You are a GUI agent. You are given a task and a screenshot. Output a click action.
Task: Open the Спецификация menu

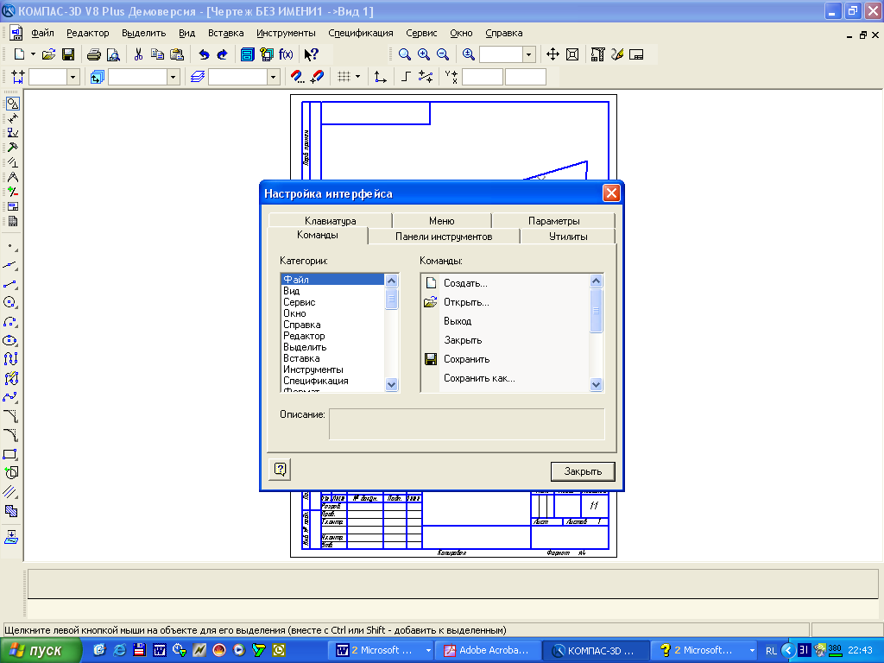click(x=361, y=34)
